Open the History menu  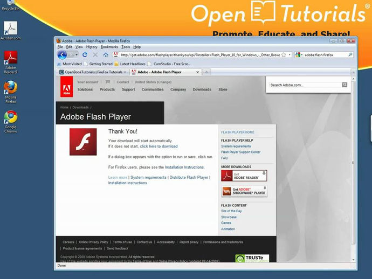[x=92, y=47]
